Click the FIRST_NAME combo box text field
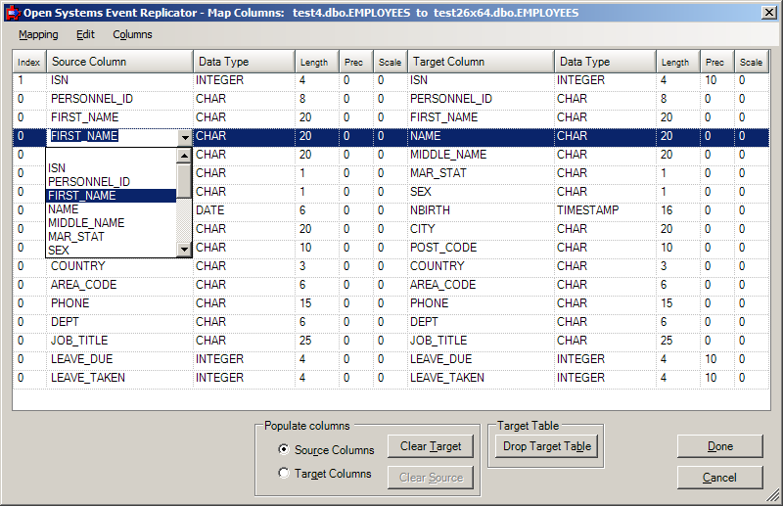The image size is (783, 506). [113, 136]
